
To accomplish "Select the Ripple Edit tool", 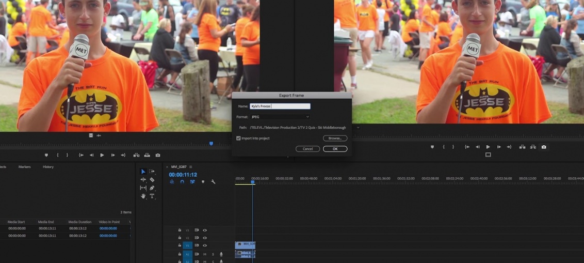I will click(x=143, y=180).
